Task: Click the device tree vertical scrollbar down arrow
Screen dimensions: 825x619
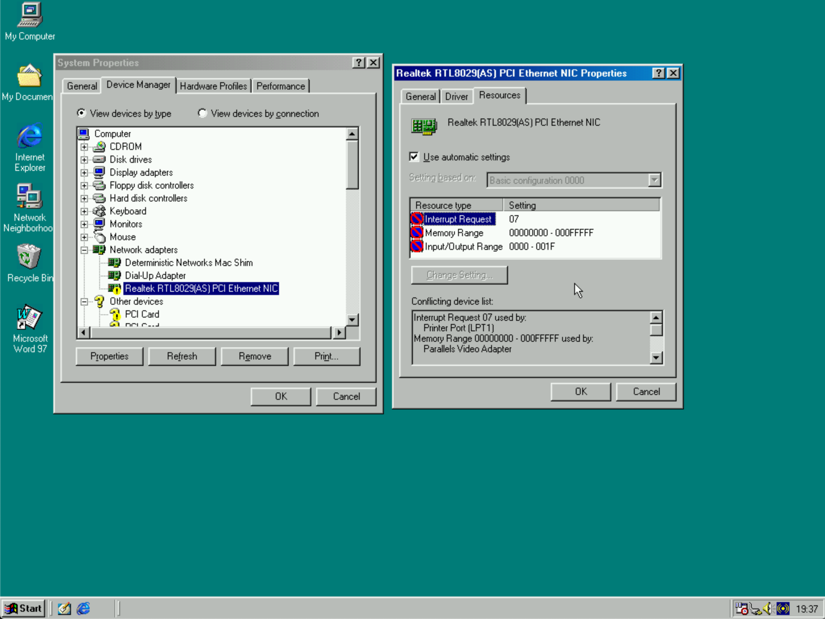Action: click(x=352, y=320)
